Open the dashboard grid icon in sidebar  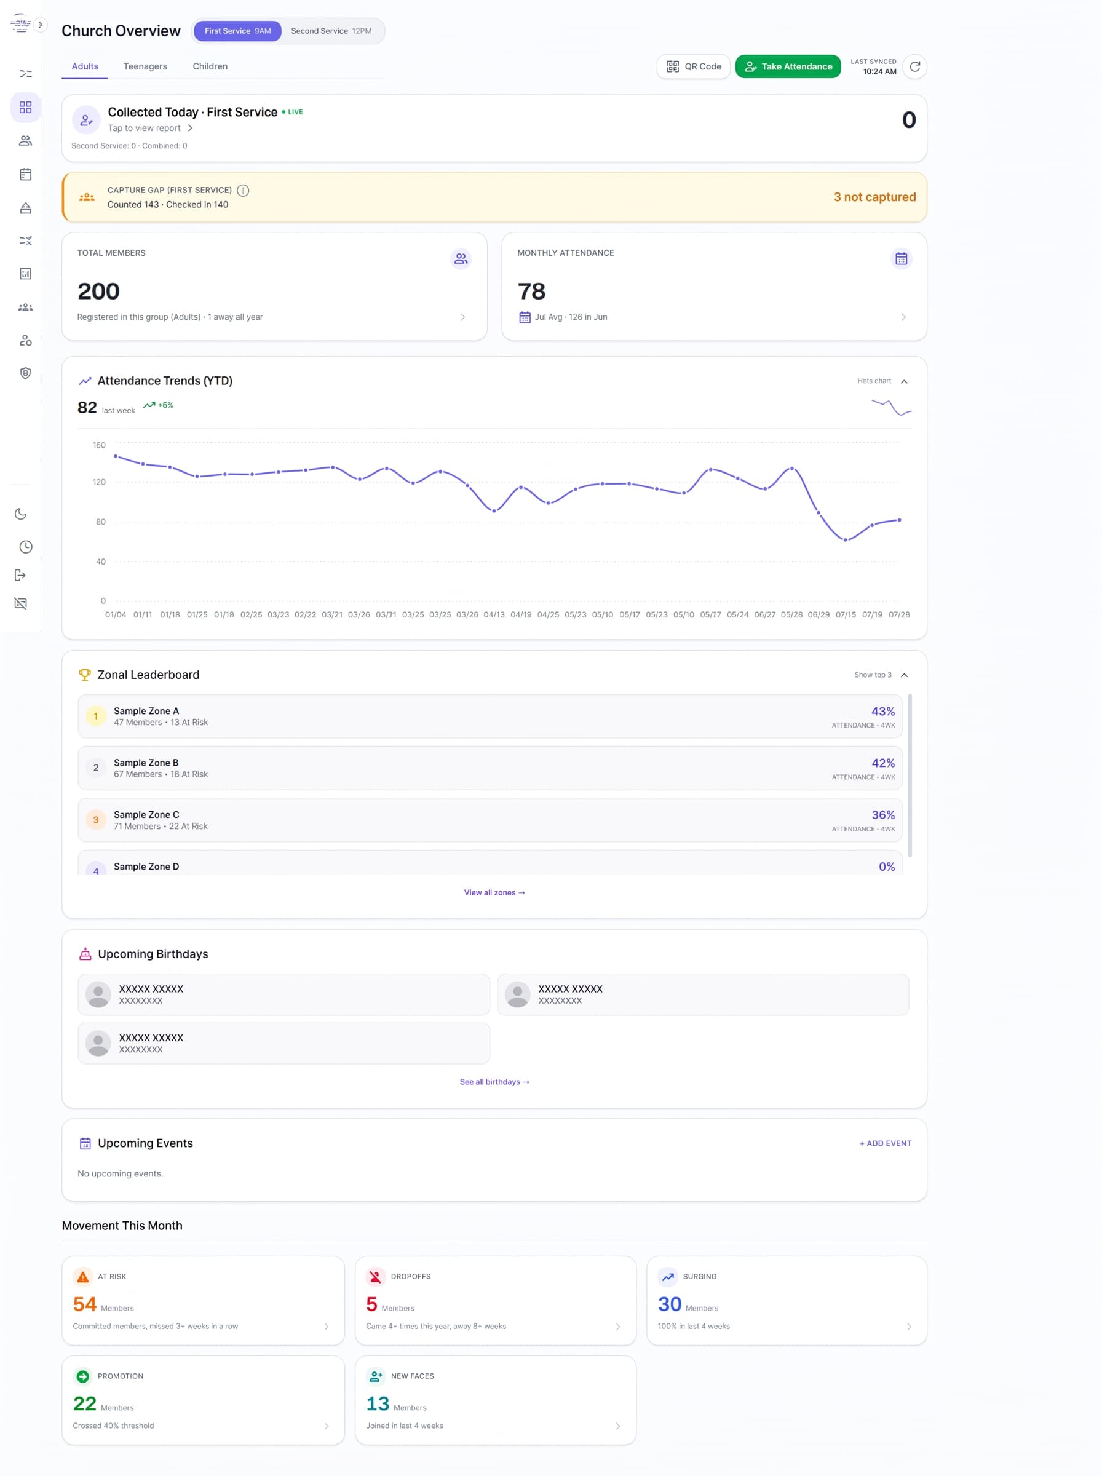(25, 108)
